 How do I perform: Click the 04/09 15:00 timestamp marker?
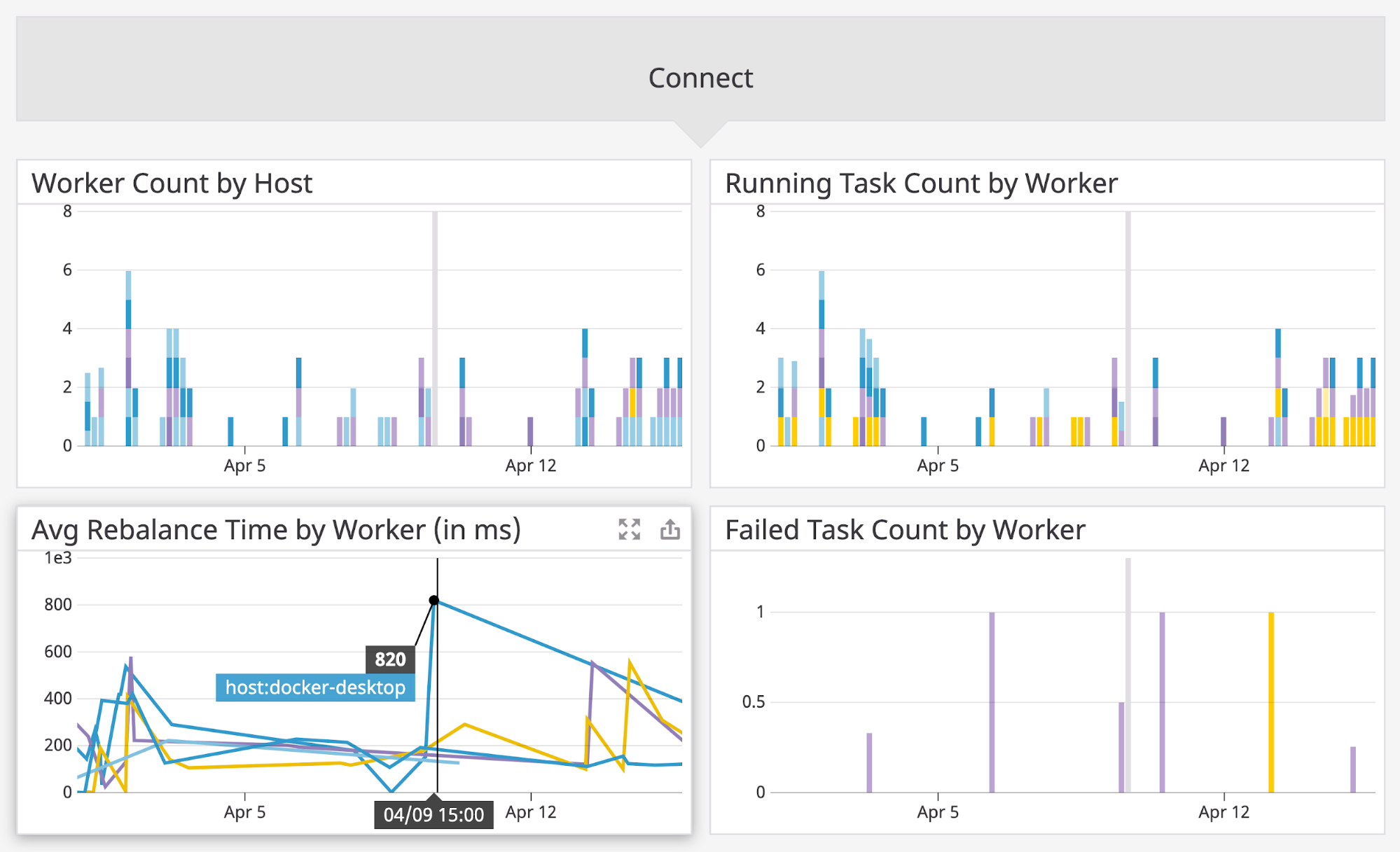[x=434, y=814]
